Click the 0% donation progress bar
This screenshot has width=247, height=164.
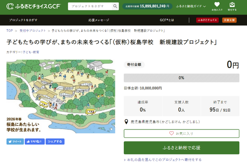click(x=181, y=78)
